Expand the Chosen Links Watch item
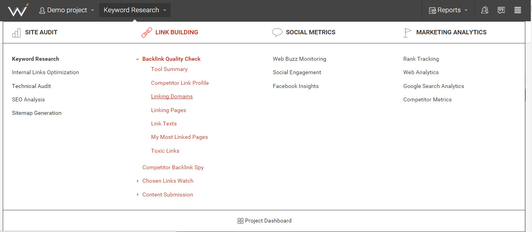This screenshot has width=532, height=232. point(138,181)
